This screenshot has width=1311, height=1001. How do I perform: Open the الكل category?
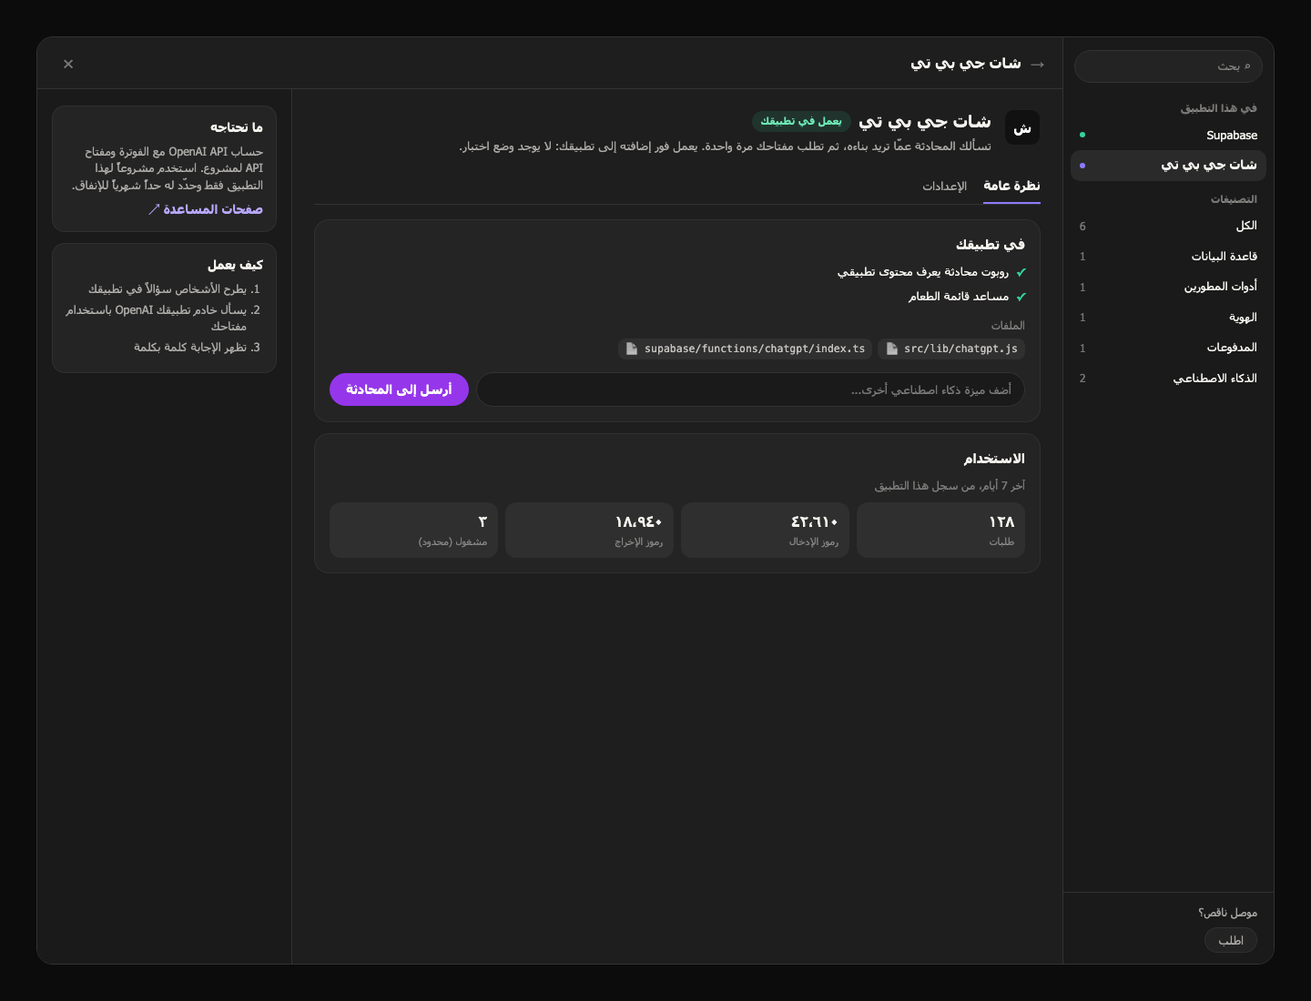tap(1168, 226)
